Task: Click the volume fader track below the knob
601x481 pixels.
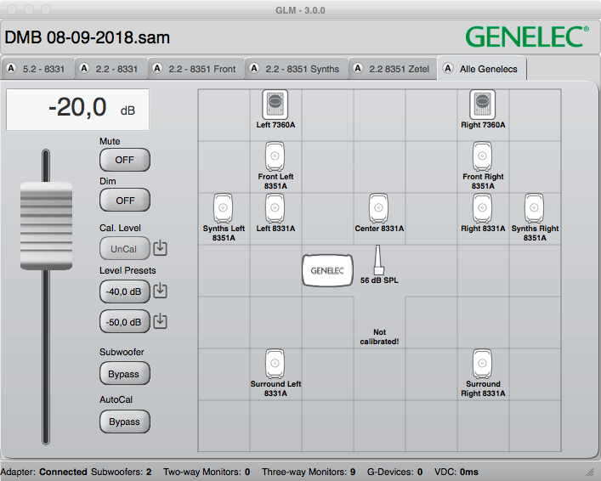Action: point(46,356)
